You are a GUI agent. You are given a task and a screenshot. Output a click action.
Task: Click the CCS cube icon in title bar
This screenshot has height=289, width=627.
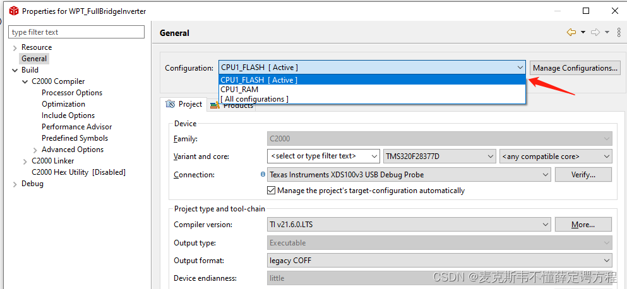[x=14, y=11]
